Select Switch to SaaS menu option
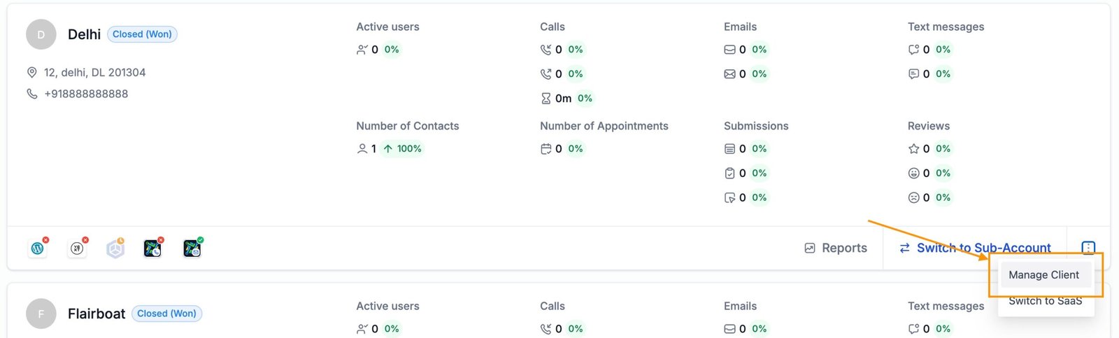 1045,302
